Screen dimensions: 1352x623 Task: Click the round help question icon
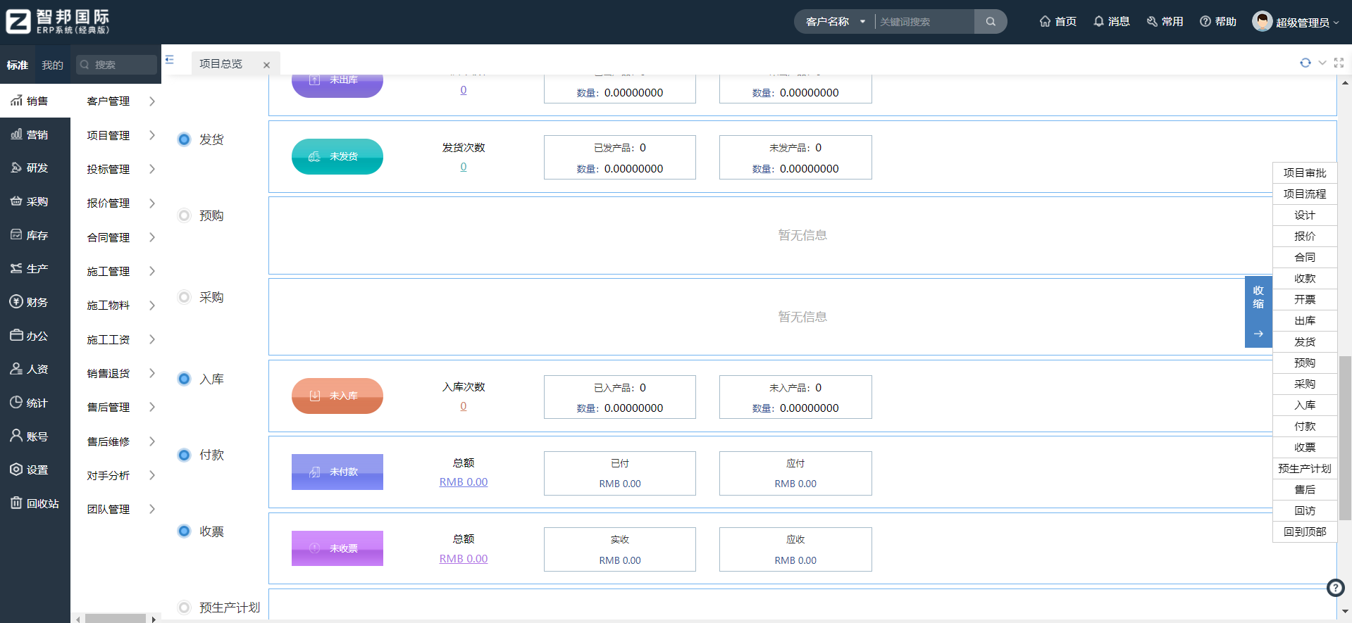(1336, 588)
